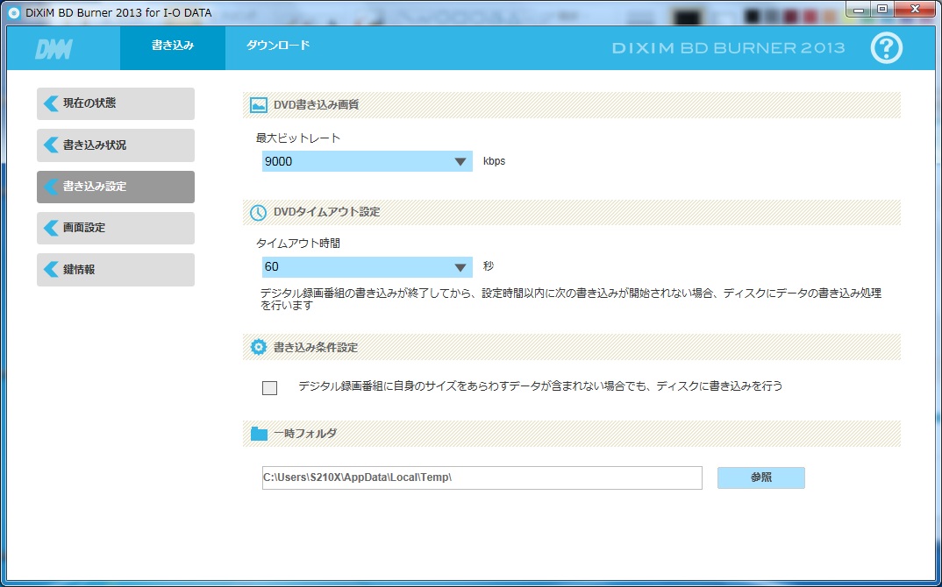942x587 pixels.
Task: Switch to the ダウンロード tab
Action: [277, 47]
